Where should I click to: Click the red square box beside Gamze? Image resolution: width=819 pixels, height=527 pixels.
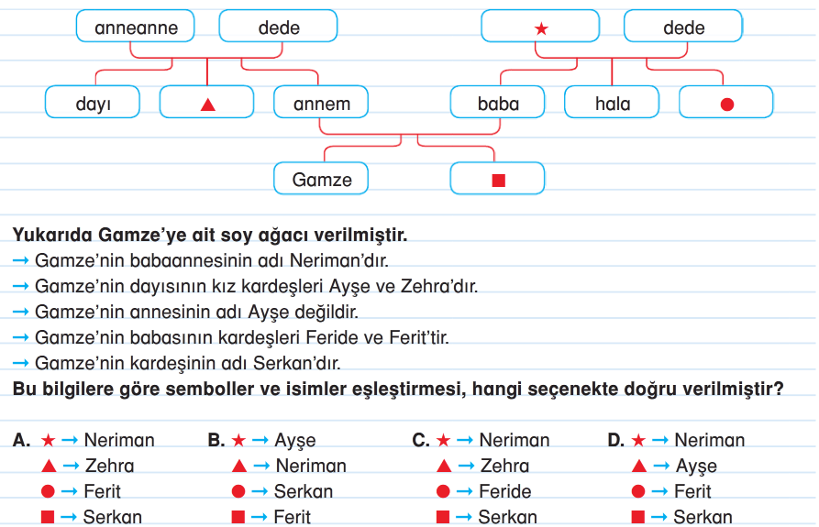tap(498, 180)
